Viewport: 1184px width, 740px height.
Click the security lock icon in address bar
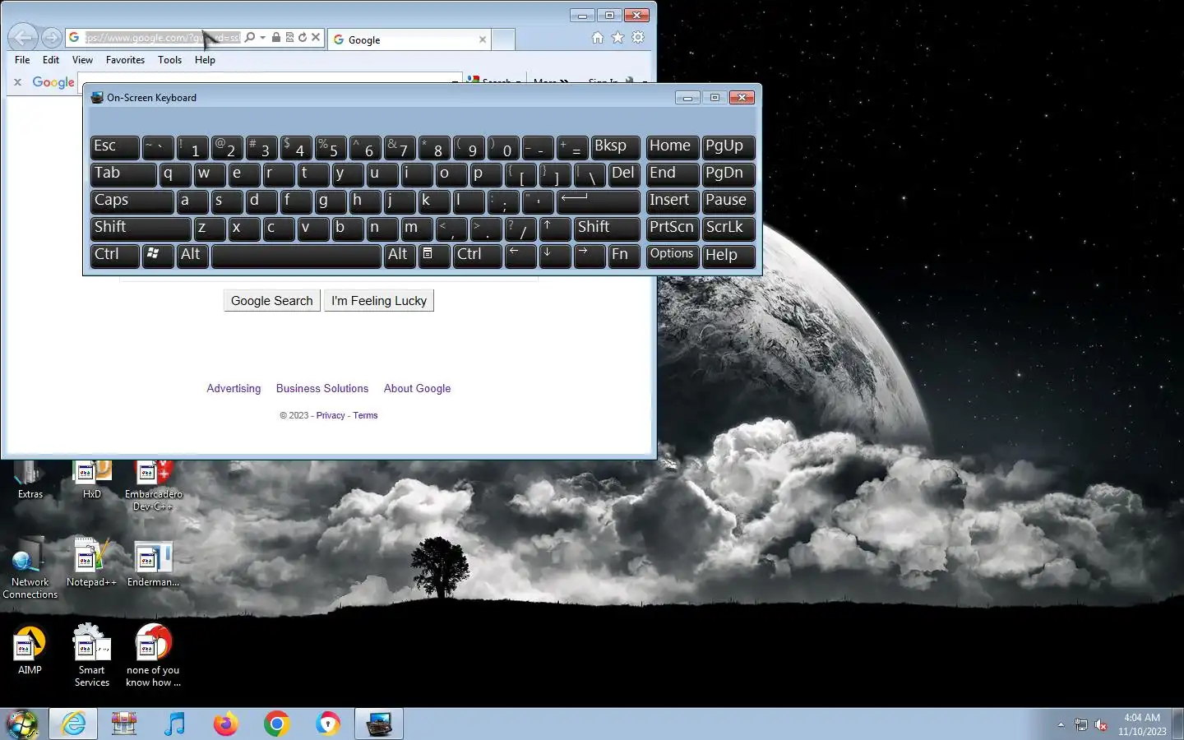[x=276, y=37]
